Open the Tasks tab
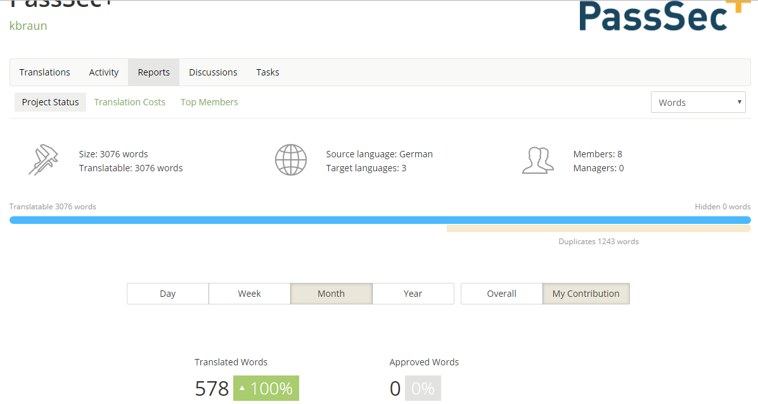758x404 pixels. (x=267, y=72)
